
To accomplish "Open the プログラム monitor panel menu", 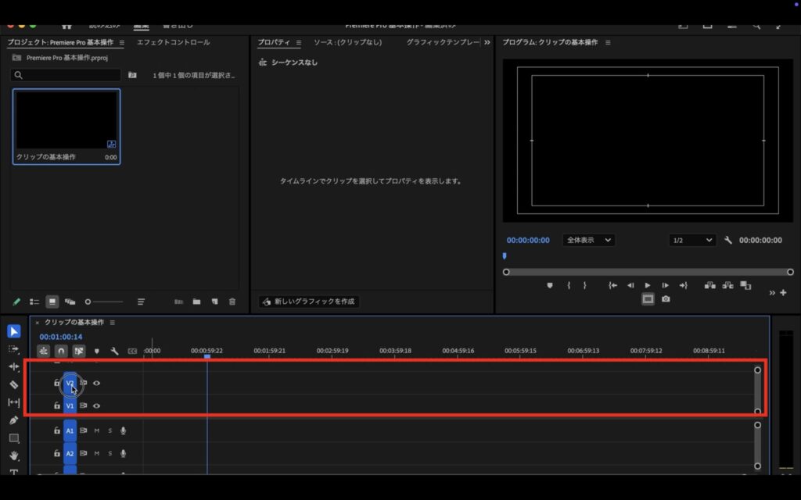I will point(608,42).
